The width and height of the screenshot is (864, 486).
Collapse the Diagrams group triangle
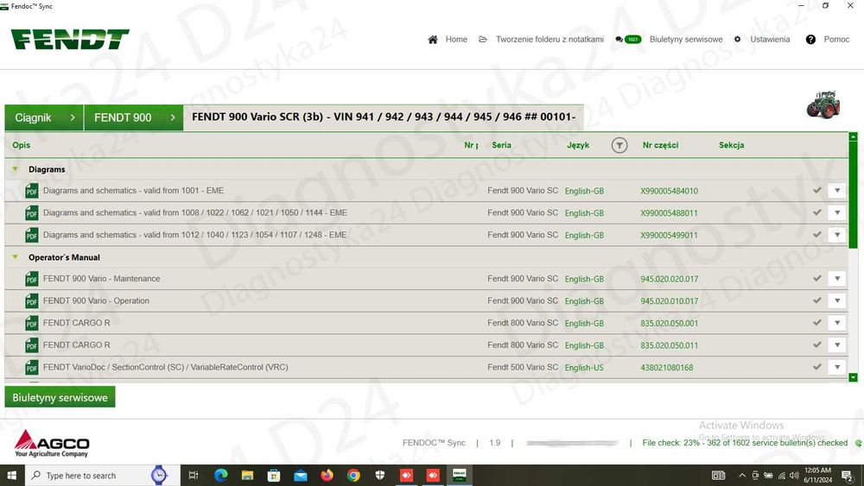pyautogui.click(x=16, y=169)
